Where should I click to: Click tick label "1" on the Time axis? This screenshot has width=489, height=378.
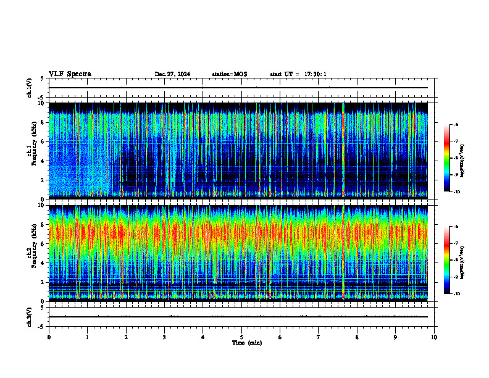(87, 337)
